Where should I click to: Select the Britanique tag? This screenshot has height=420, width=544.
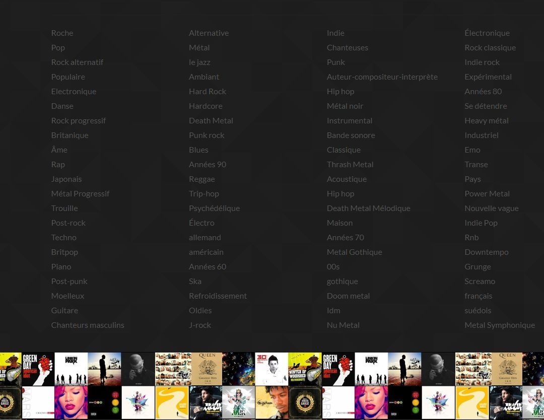70,135
